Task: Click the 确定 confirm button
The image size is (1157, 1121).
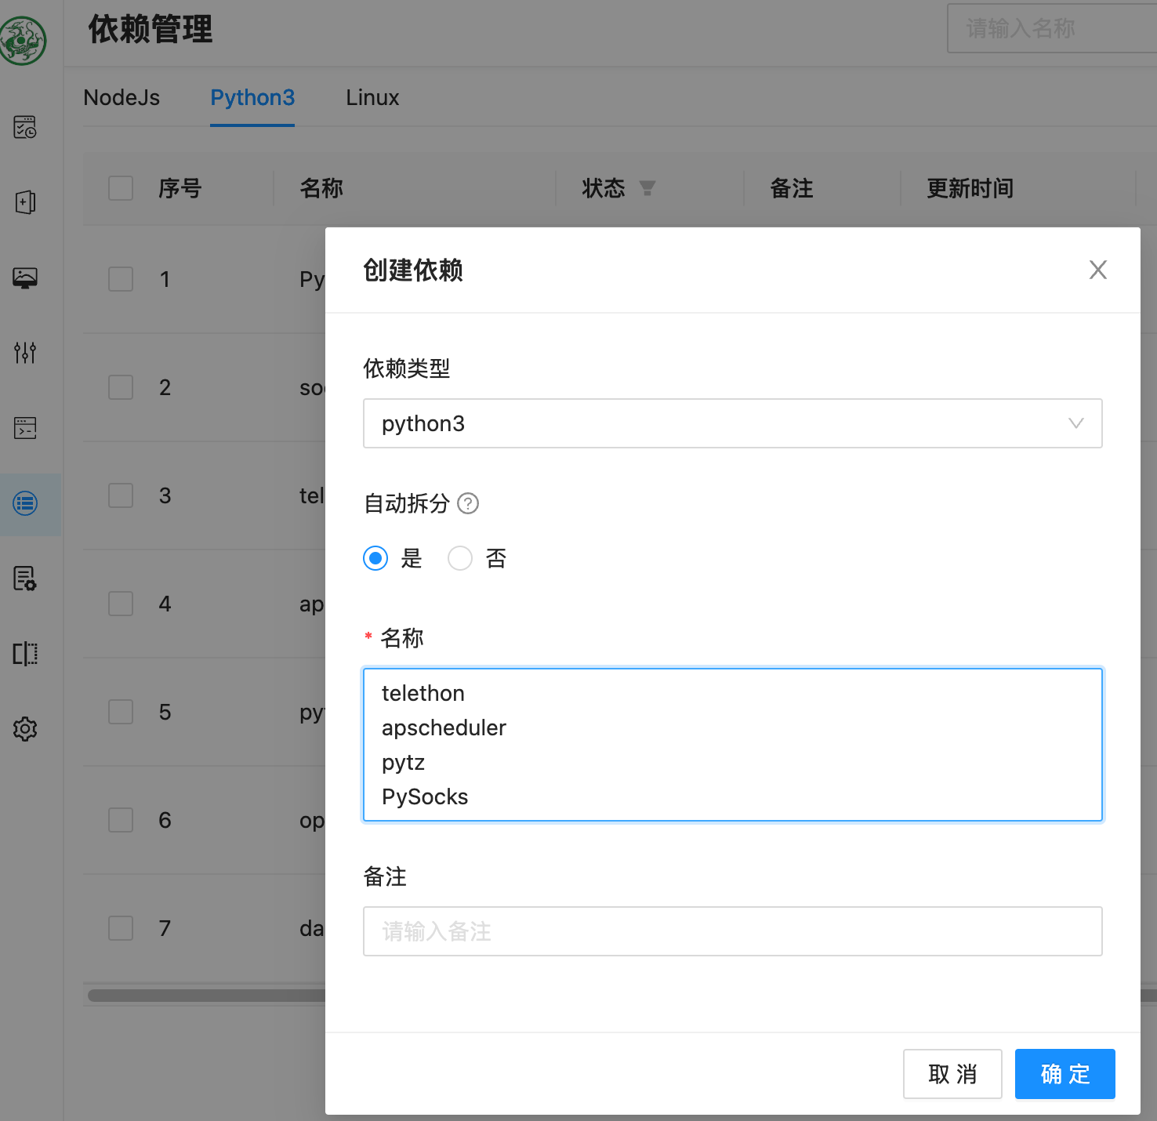Action: tap(1065, 1074)
